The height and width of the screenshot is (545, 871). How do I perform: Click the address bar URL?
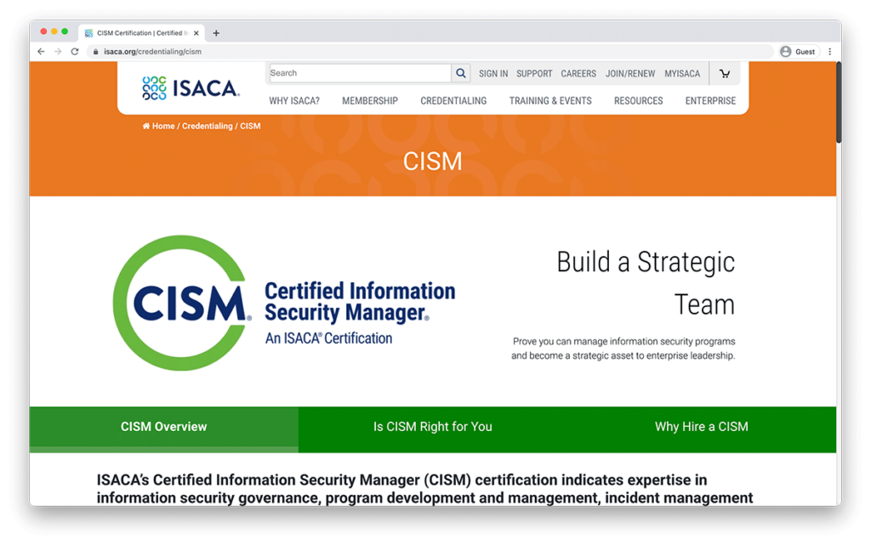pyautogui.click(x=153, y=52)
